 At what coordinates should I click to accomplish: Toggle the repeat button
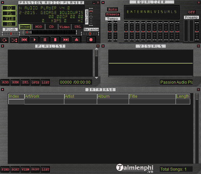[4, 40]
